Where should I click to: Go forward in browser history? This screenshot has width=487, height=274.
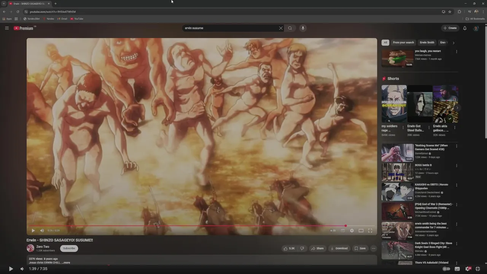click(11, 12)
